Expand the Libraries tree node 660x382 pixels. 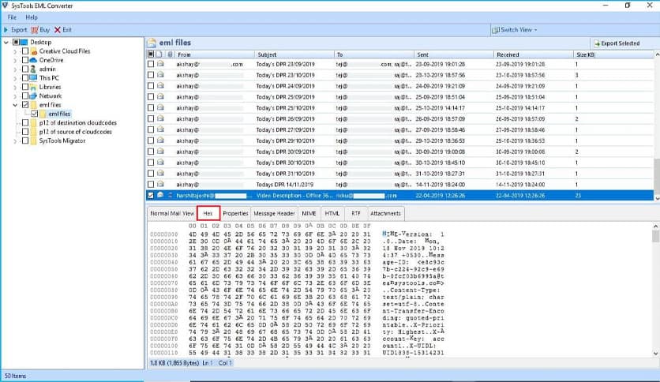point(15,87)
